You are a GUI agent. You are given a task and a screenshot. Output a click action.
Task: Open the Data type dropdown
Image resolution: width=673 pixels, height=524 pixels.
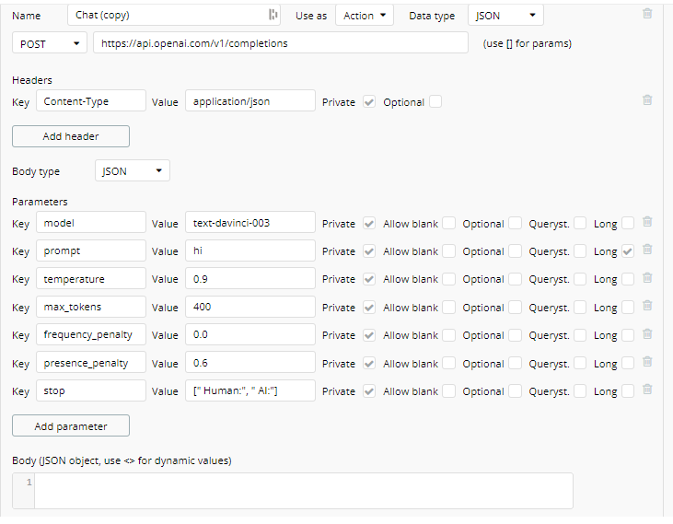[505, 16]
